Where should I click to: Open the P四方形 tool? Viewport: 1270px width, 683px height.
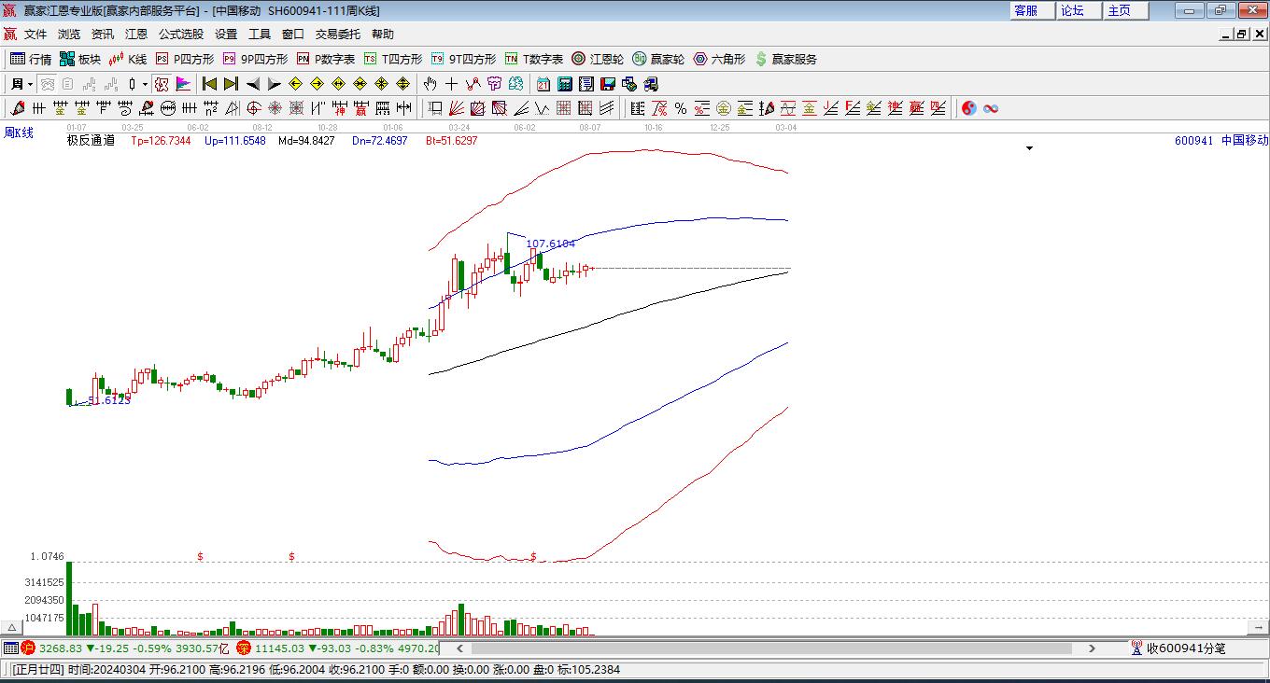coord(184,59)
